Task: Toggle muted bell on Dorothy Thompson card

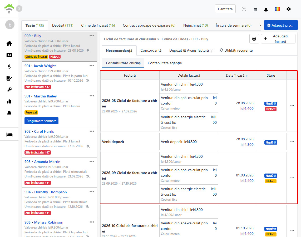Action: [87, 207]
